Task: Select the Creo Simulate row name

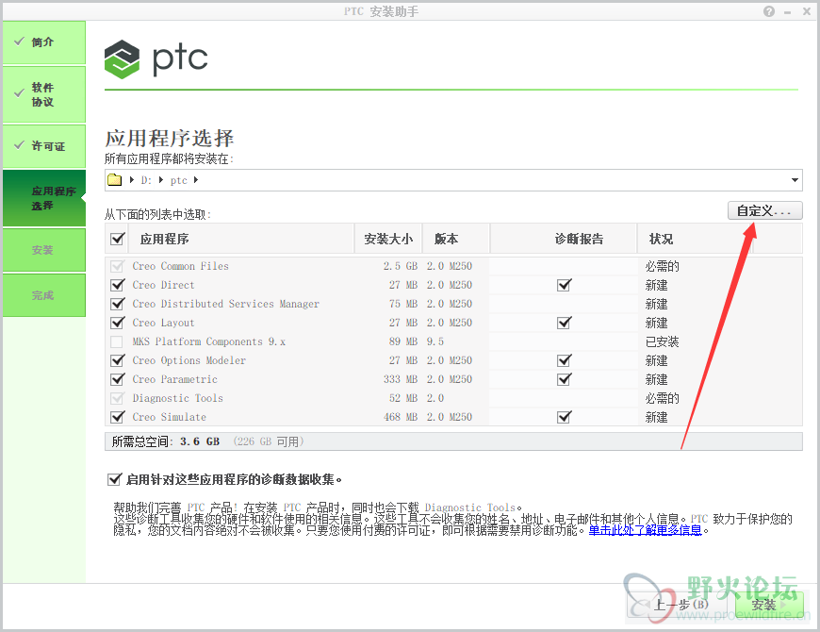Action: [x=169, y=416]
